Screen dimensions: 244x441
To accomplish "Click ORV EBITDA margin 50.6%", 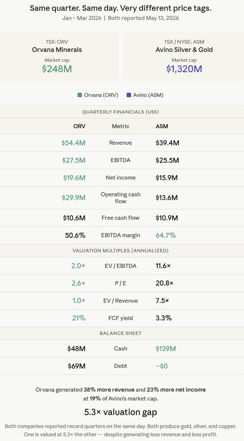I will click(x=75, y=235).
